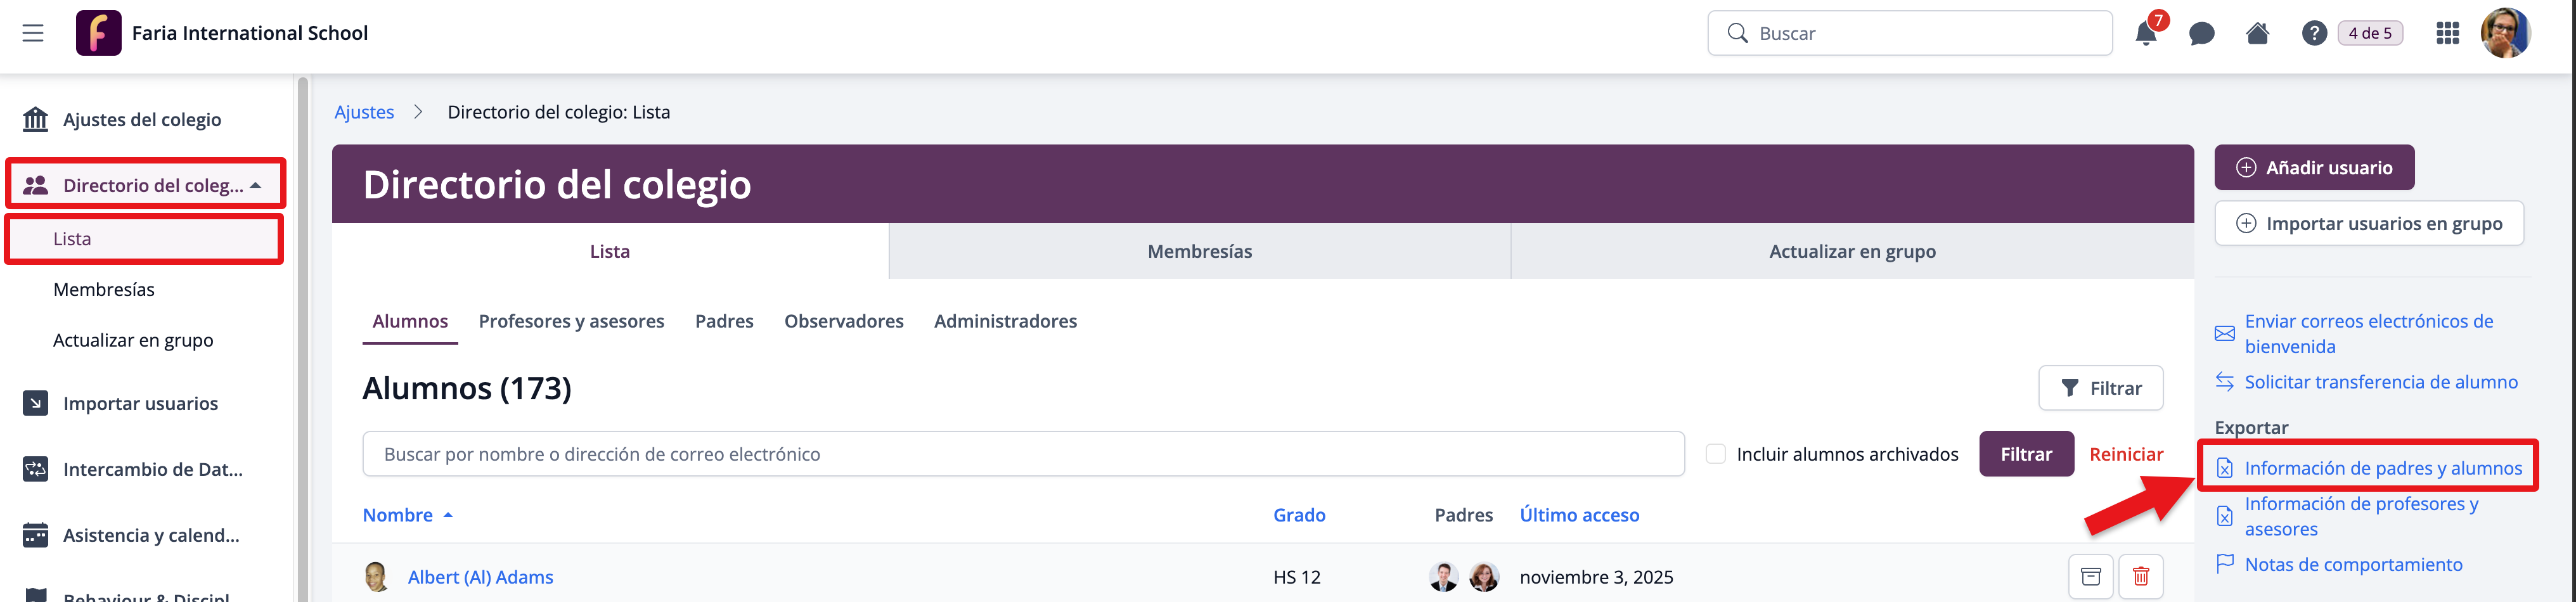
Task: Open the Filtrar filter options button
Action: 2100,388
